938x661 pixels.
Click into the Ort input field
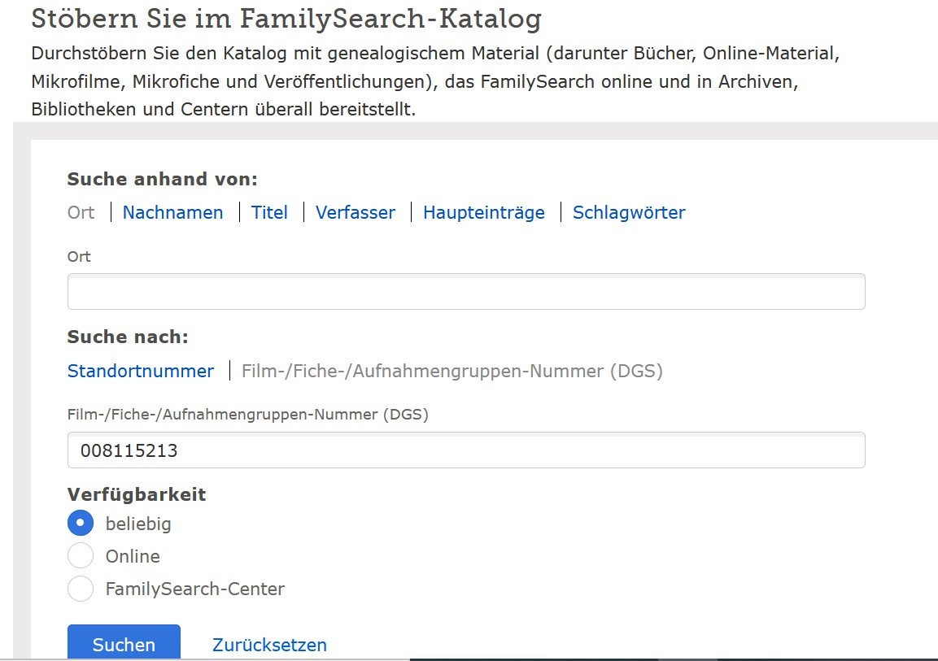click(466, 292)
